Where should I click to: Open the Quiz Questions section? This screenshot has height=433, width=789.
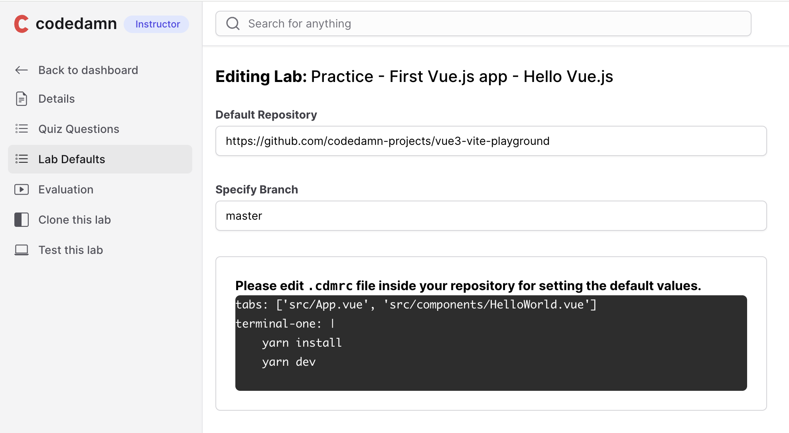tap(79, 129)
